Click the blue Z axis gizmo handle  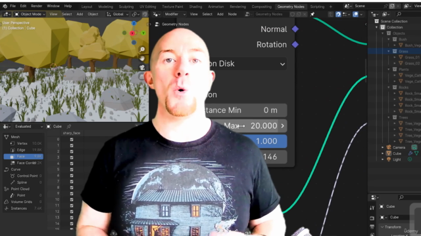134,24
